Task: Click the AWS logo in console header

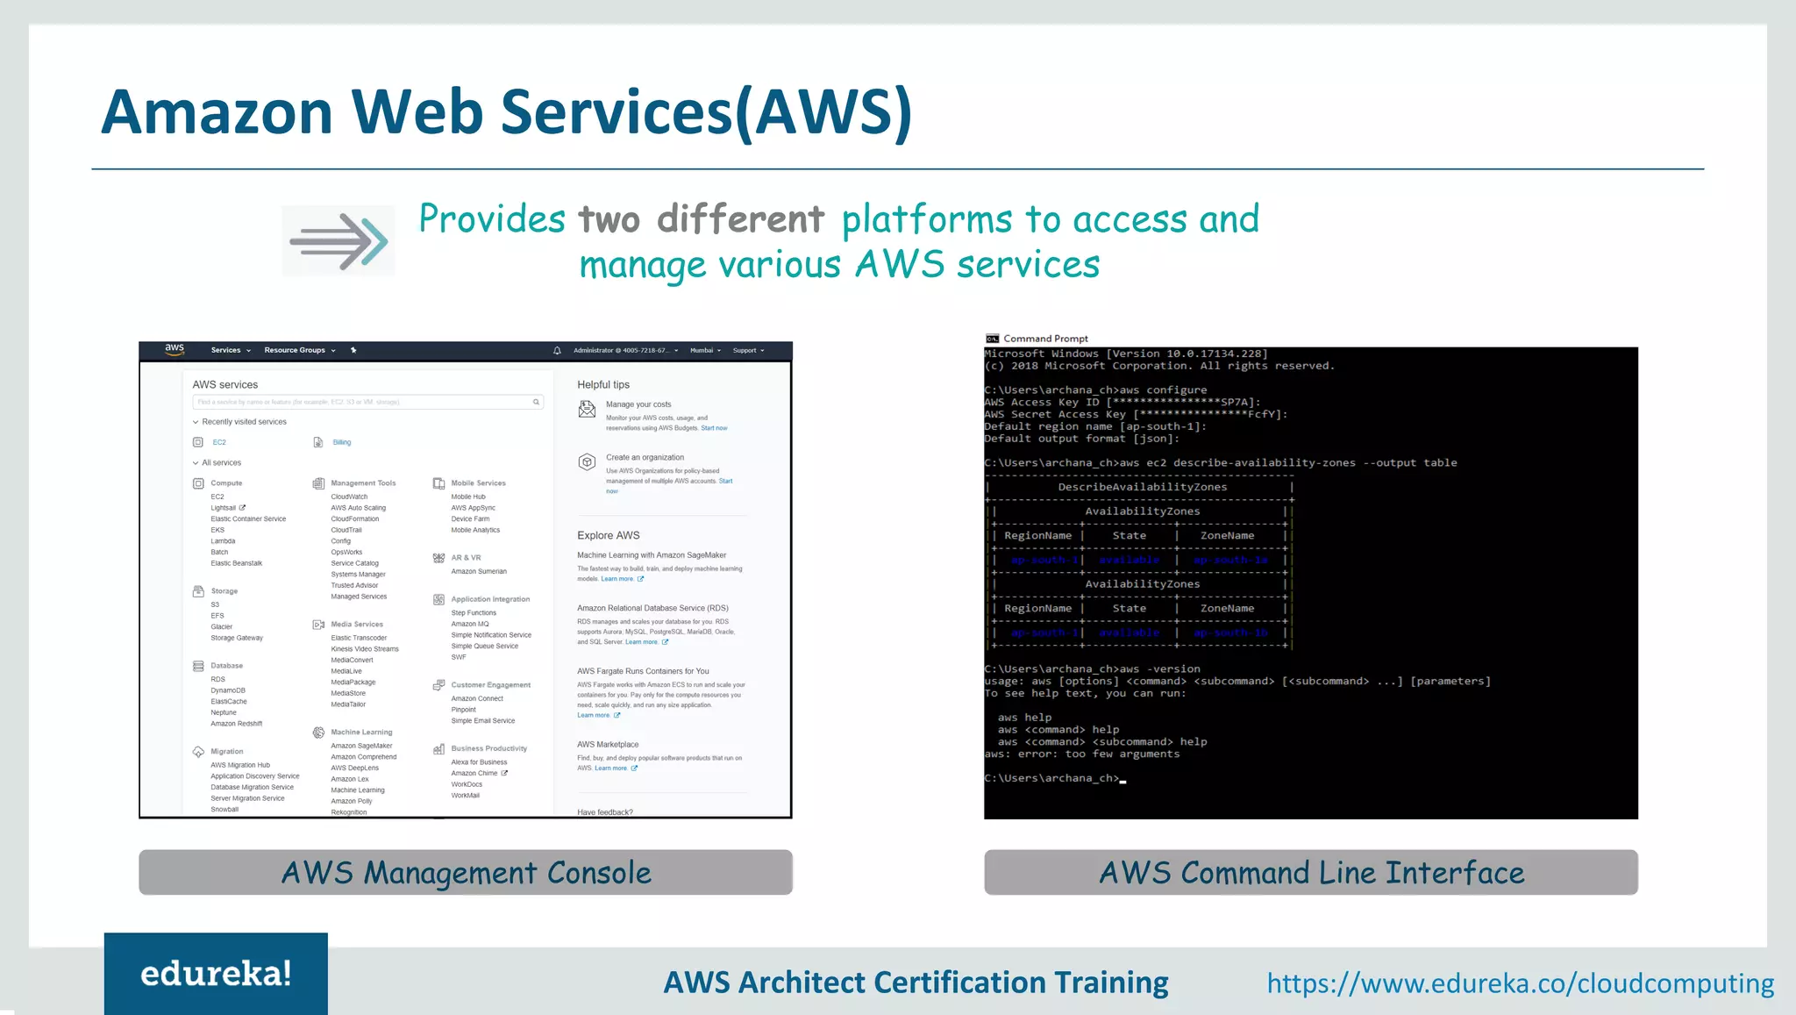Action: (x=175, y=349)
